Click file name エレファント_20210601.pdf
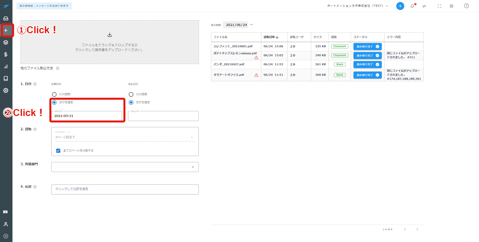 (x=233, y=46)
